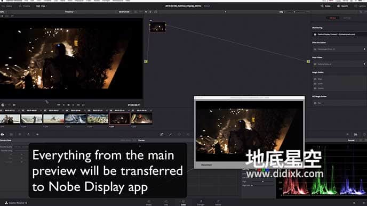Open the Power Window palette icon
The width and height of the screenshot is (367, 206).
179,134
